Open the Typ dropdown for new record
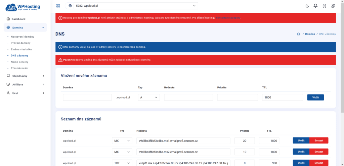344x166 pixels. pyautogui.click(x=148, y=97)
